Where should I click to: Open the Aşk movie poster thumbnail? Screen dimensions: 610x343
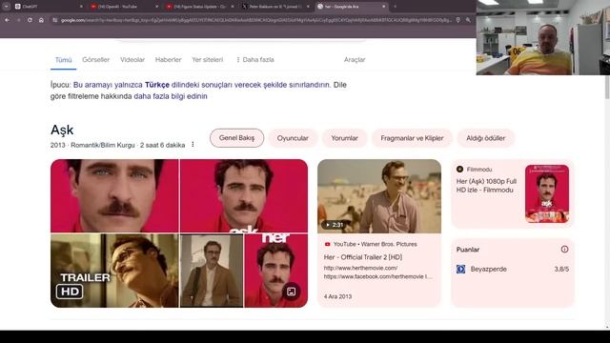(x=547, y=193)
